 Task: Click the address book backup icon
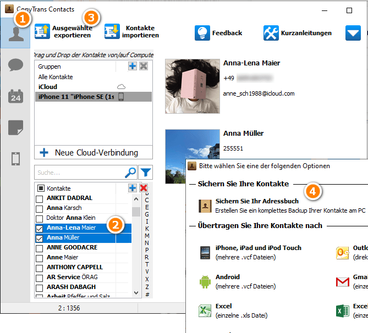(205, 206)
